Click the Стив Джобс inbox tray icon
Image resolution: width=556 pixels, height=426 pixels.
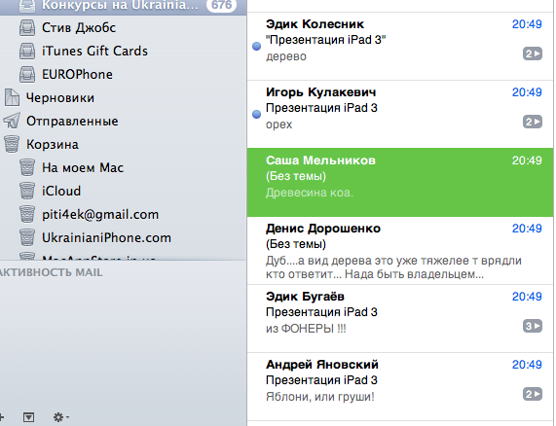coord(27,27)
